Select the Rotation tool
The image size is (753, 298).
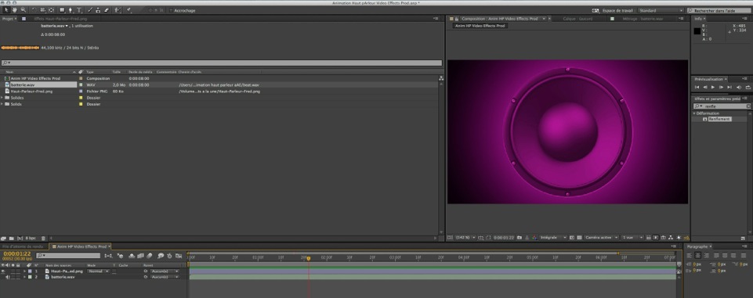click(x=34, y=10)
